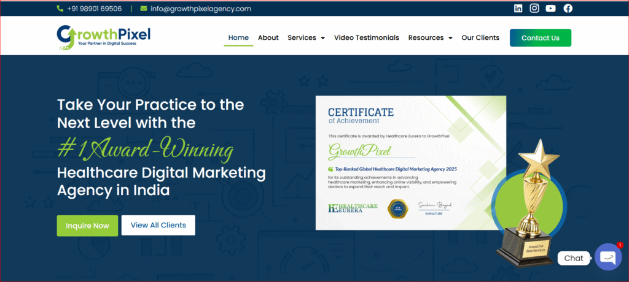Click the gold award seal on the certificate
This screenshot has height=282, width=629.
click(x=397, y=209)
